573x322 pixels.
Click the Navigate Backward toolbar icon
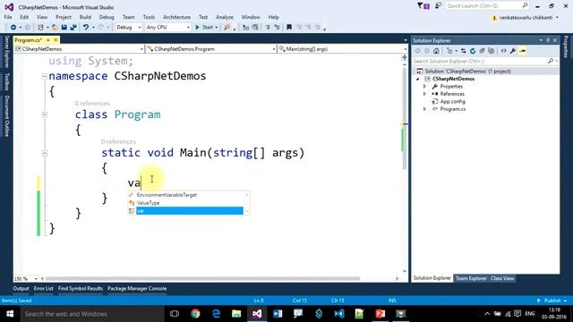[13, 28]
